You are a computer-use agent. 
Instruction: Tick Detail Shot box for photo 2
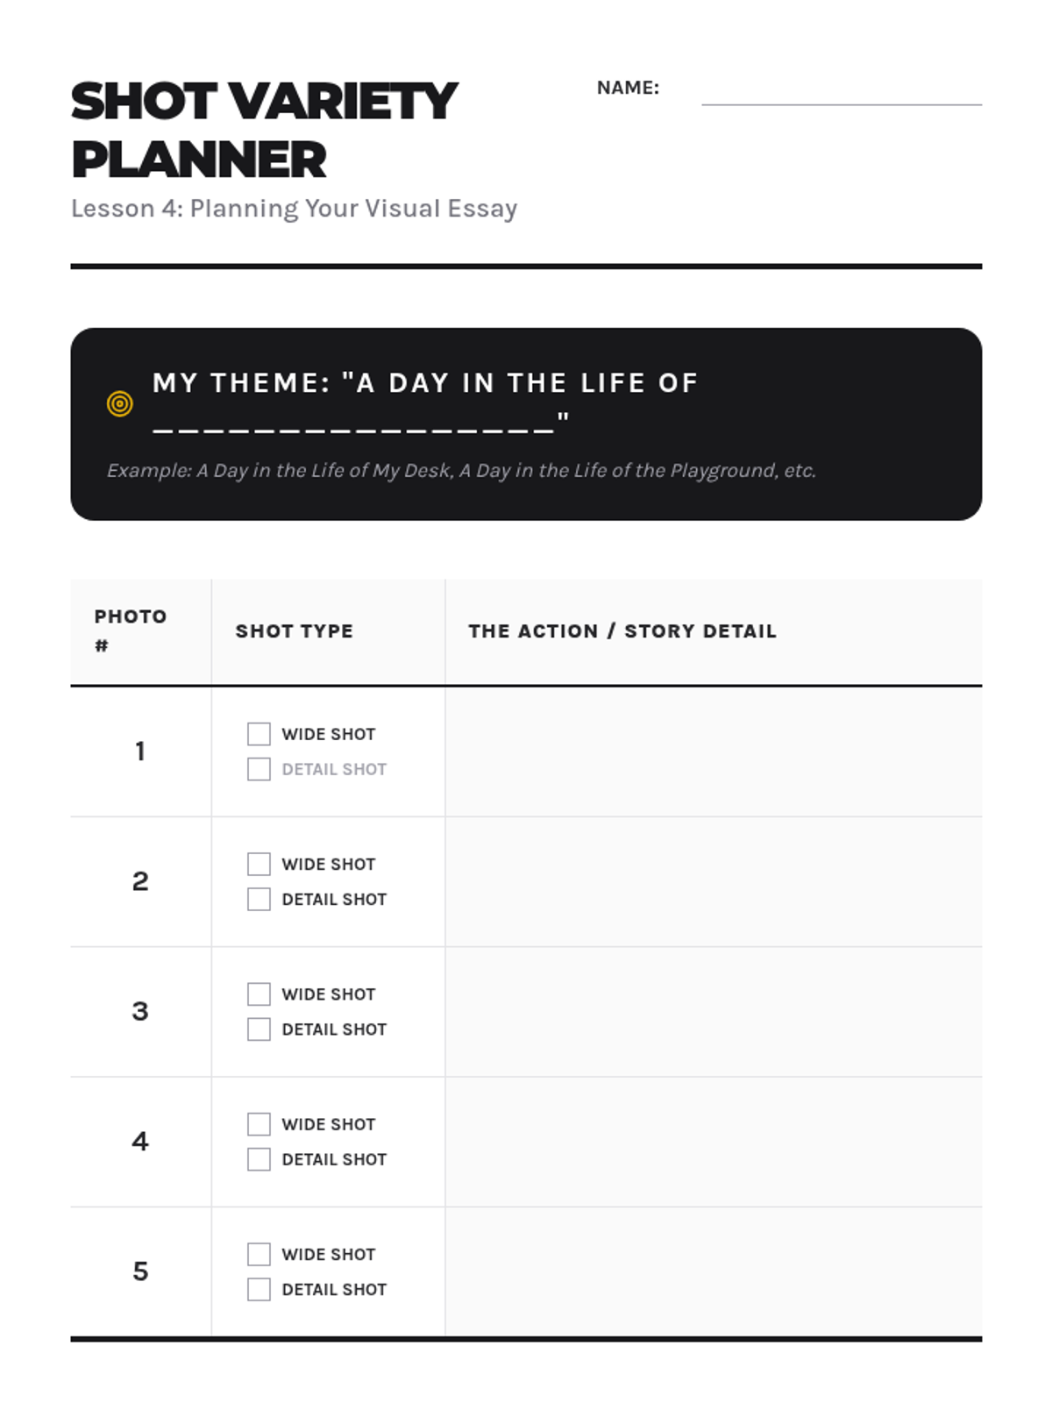pos(259,899)
